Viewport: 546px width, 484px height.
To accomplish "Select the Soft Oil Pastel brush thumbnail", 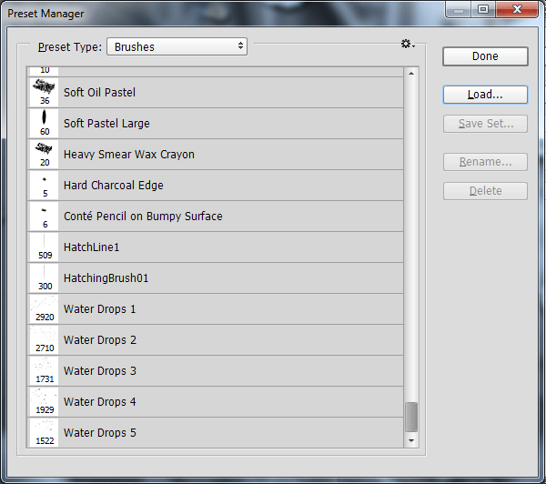I will point(44,92).
